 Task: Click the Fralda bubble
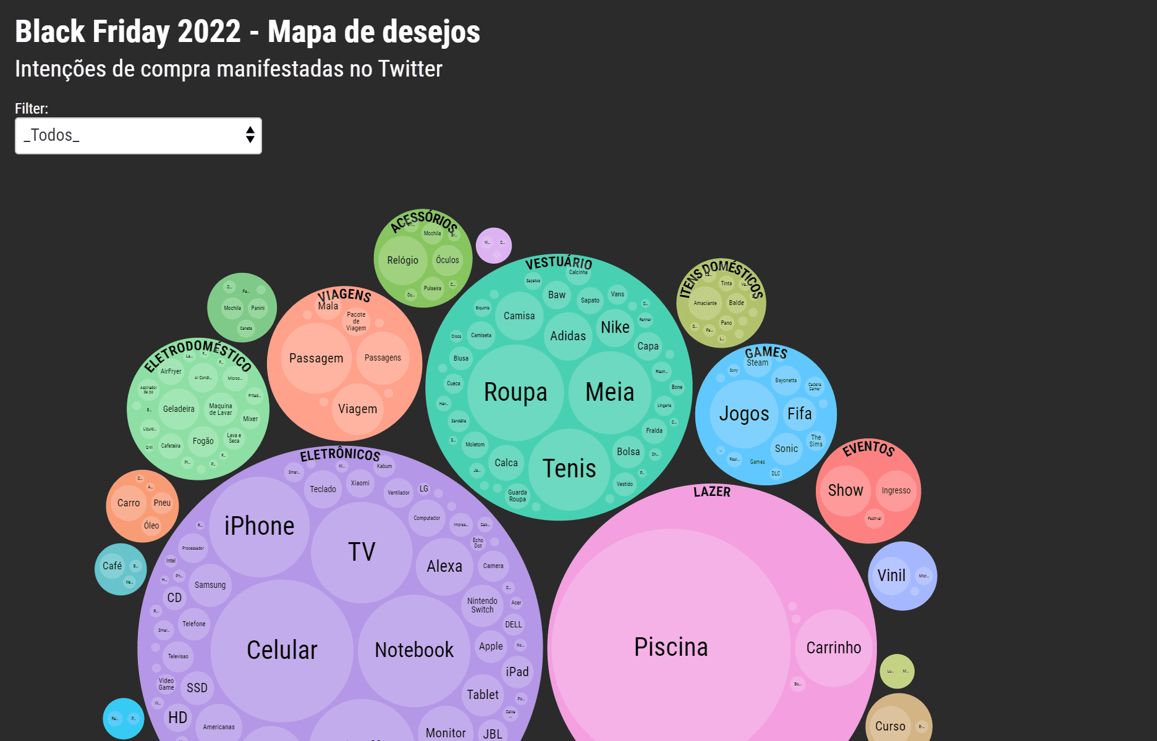655,431
